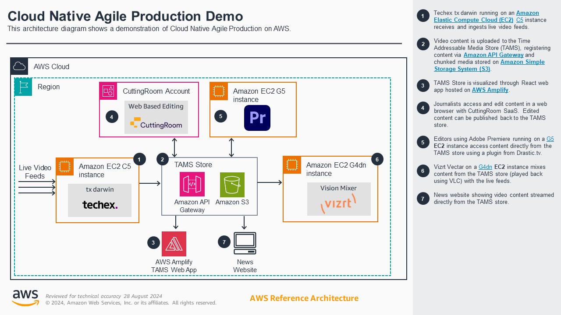The height and width of the screenshot is (315, 561).
Task: Select the Amazon EC2 G5 instance chip icon
Action: (x=219, y=91)
